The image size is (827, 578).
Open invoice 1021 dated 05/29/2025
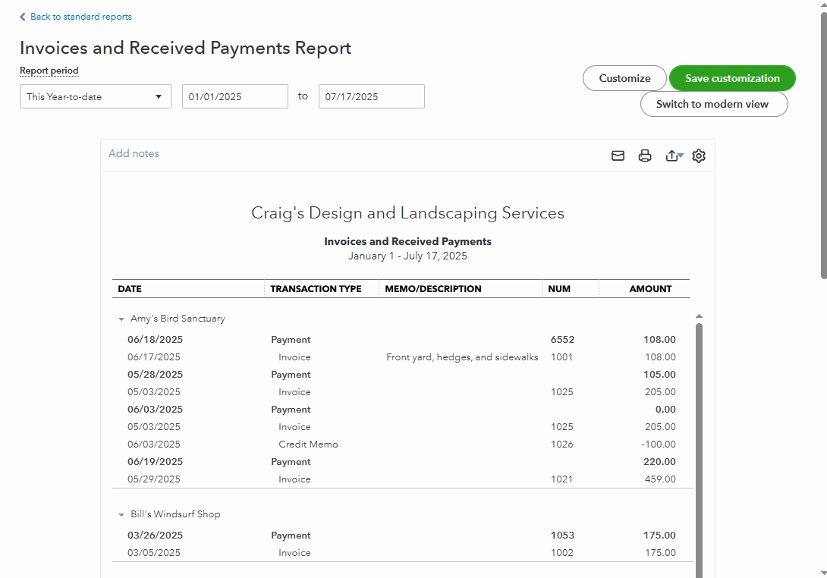(401, 479)
